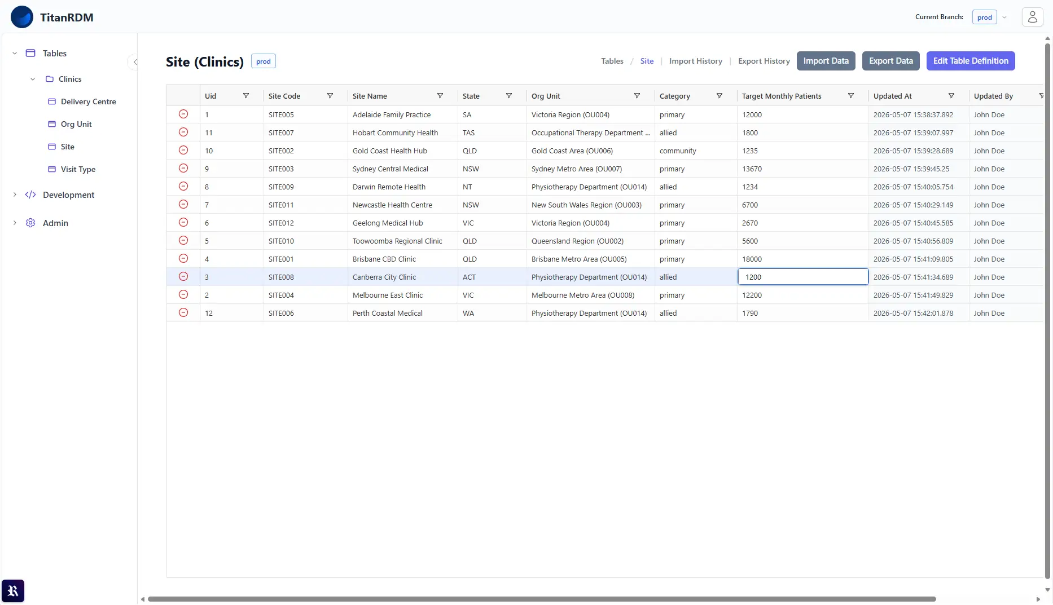Screen dimensions: 1053x605
Task: Click the Site breadcrumb link
Action: [x=647, y=61]
